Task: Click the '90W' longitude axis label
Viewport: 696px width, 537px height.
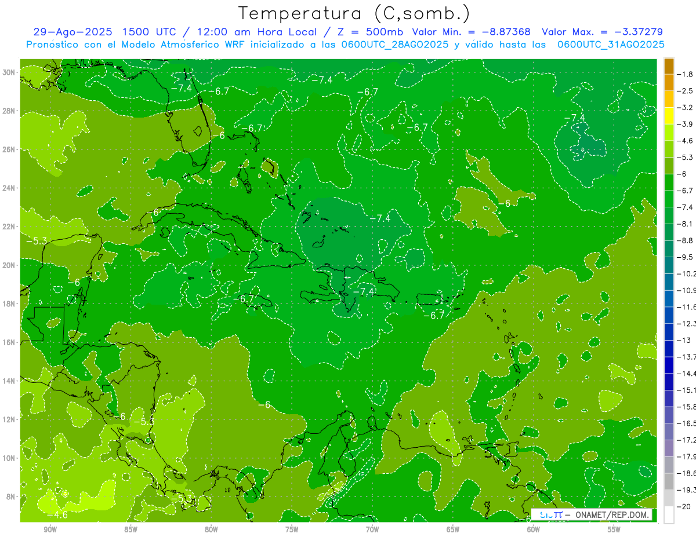Action: 50,529
